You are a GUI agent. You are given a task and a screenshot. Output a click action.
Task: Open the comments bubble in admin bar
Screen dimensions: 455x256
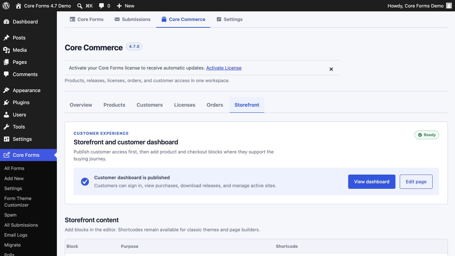(105, 6)
